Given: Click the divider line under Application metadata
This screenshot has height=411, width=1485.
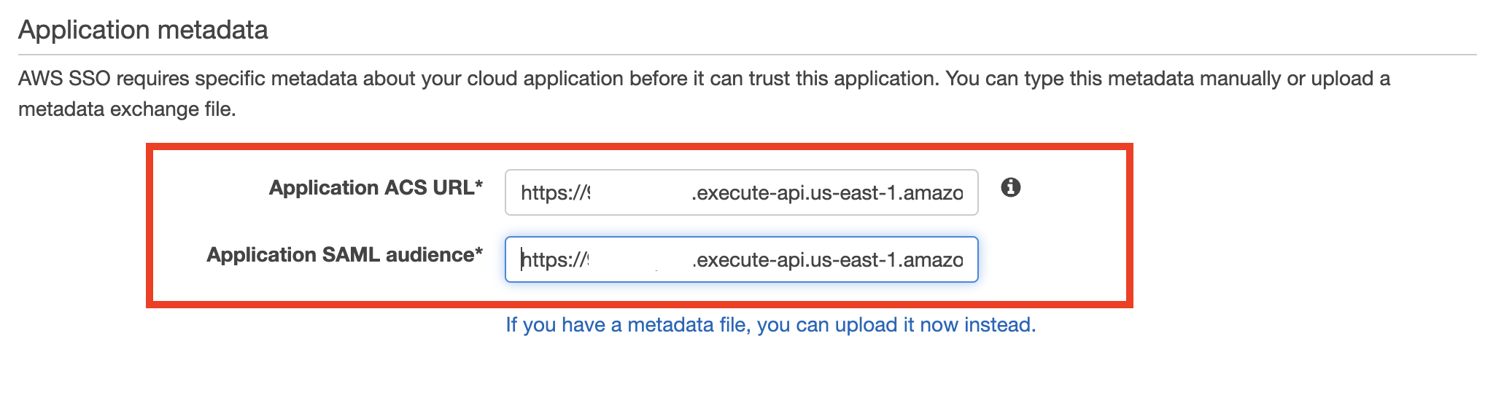Looking at the screenshot, I should (748, 54).
